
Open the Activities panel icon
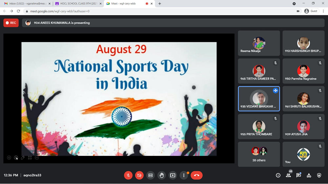[309, 175]
